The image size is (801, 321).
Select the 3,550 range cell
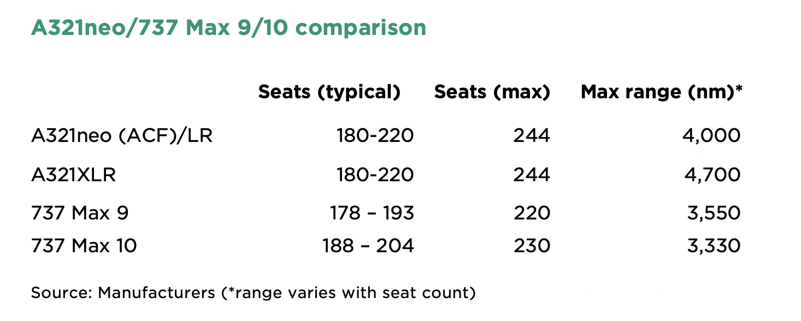coord(714,213)
